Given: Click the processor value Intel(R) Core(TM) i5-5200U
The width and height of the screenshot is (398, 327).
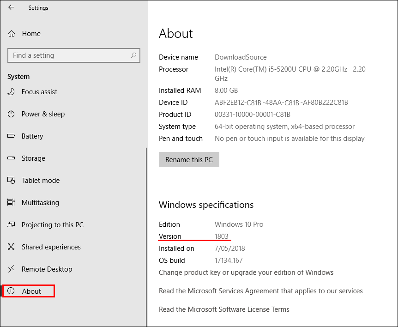Looking at the screenshot, I should pos(290,73).
